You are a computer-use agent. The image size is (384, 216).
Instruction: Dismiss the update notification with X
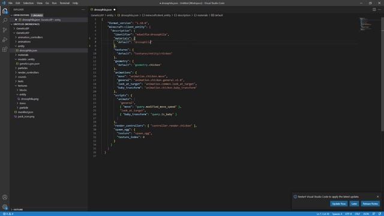point(377,196)
